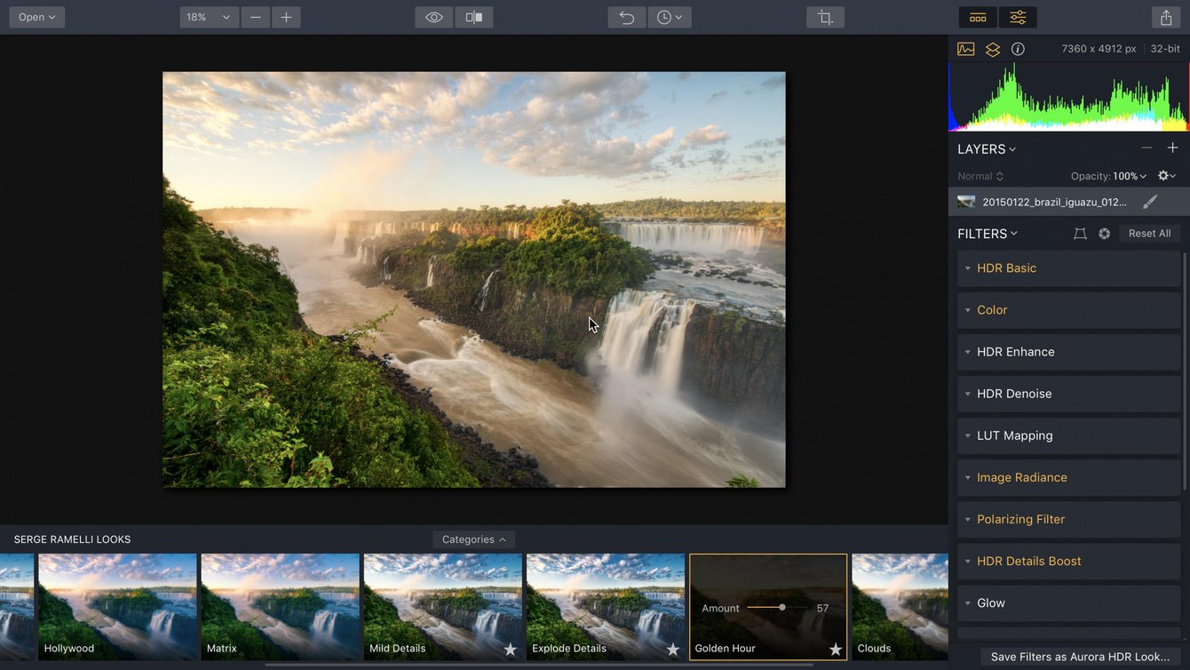Click the Golden Hour look label
Image resolution: width=1190 pixels, height=670 pixels.
coord(725,649)
